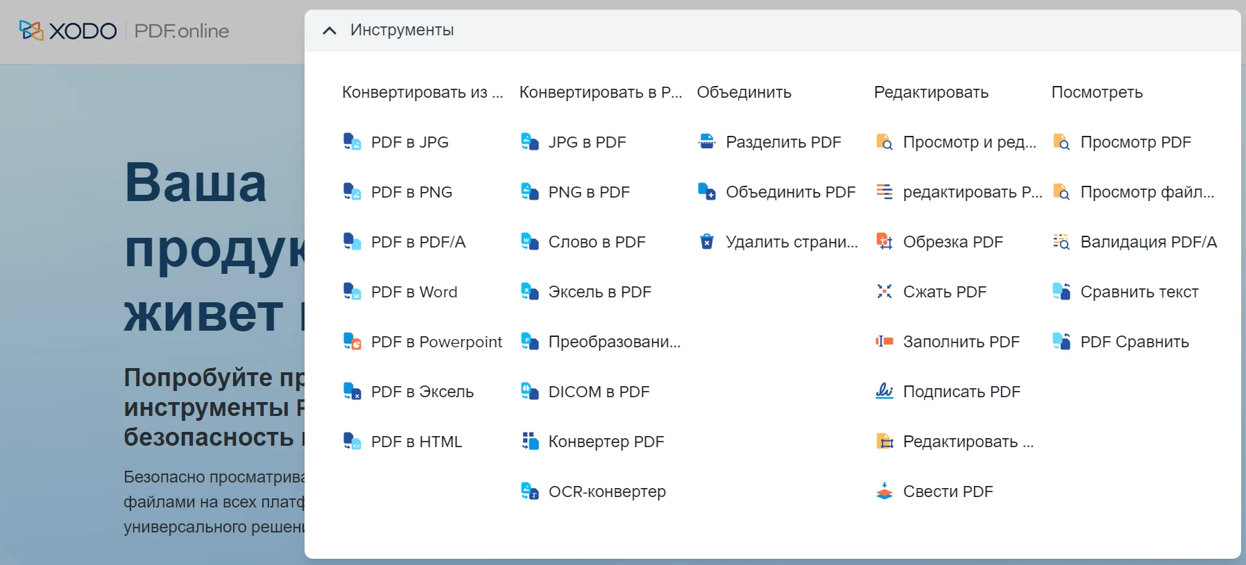Click the PDF в JPG icon
The width and height of the screenshot is (1246, 565).
tap(352, 142)
